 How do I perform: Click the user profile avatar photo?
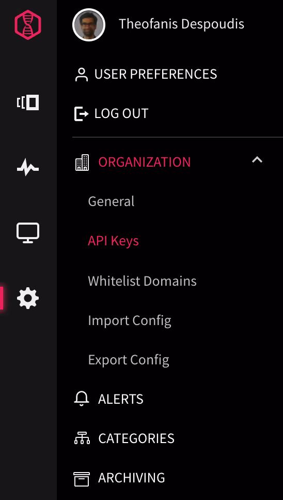[x=89, y=25]
